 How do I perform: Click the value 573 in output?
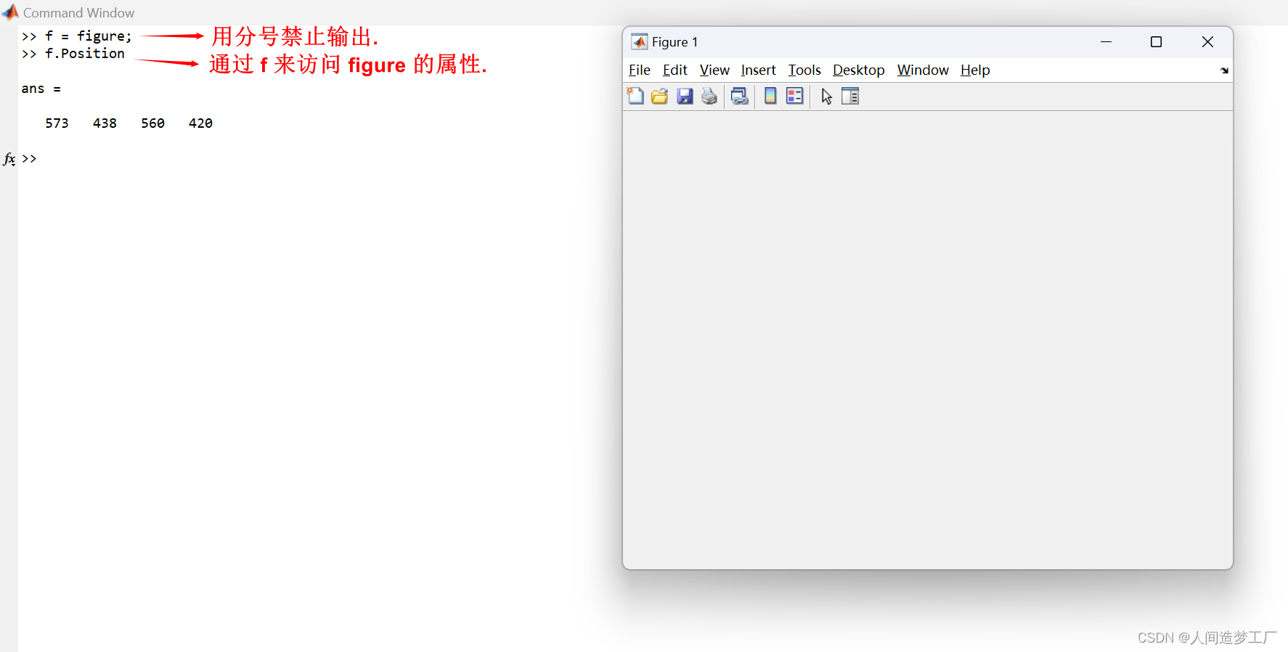(x=57, y=123)
